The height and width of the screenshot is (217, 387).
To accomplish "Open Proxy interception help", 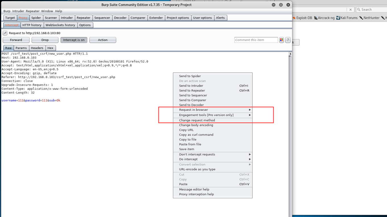I will 213,194.
